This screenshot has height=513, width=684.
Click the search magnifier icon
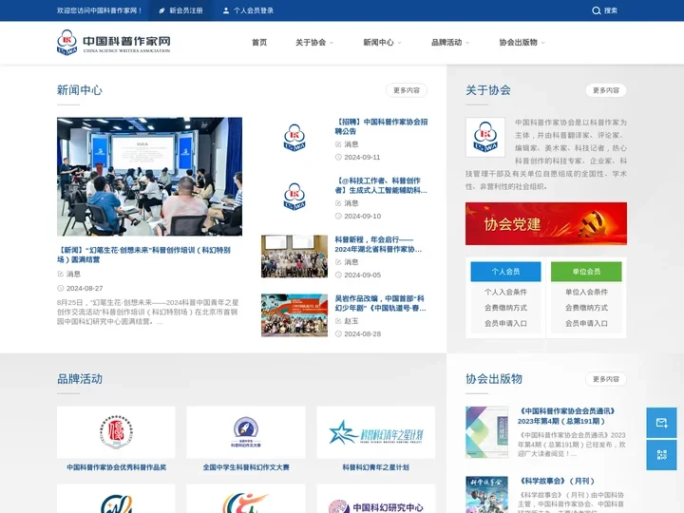point(596,10)
